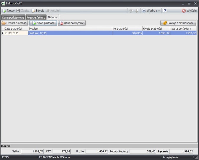Click the VAT total field 272,02
Screen dimensions: 199x160
[61, 151]
